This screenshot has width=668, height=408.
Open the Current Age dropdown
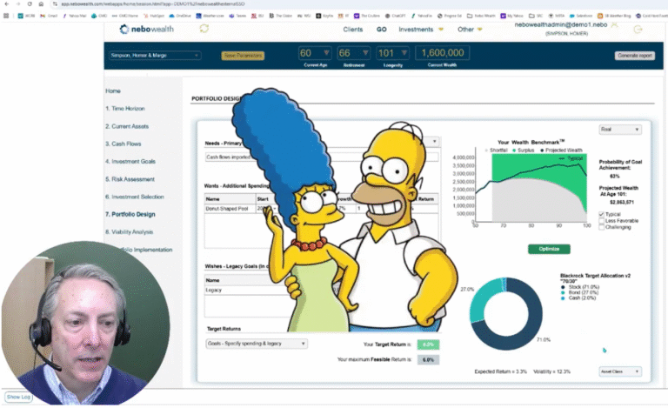(315, 53)
